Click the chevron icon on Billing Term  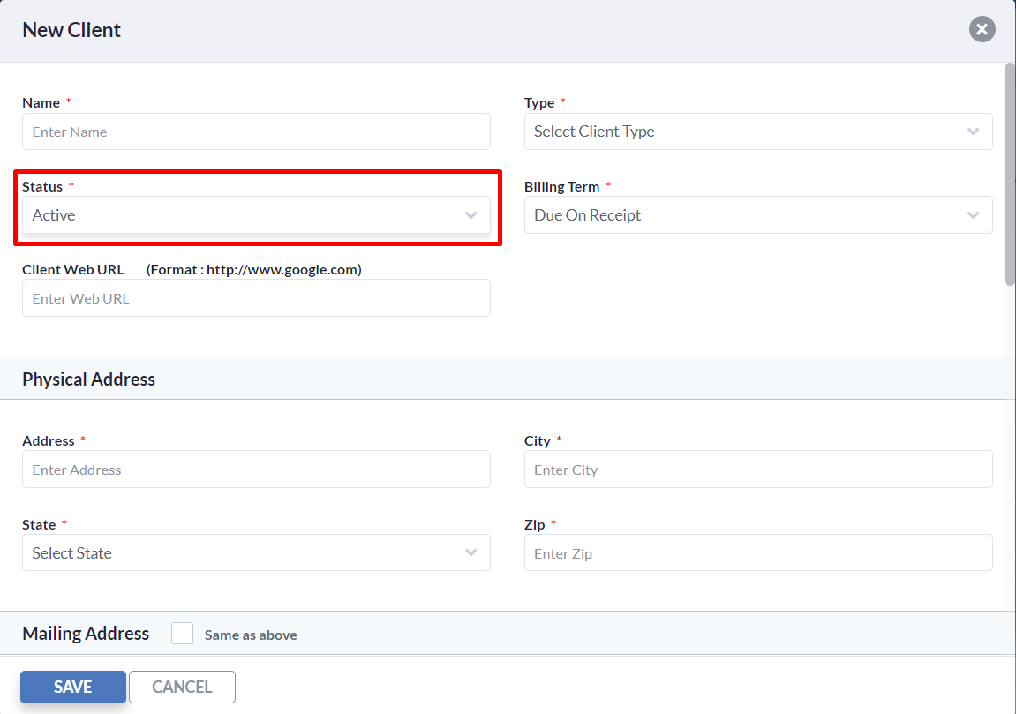(973, 214)
